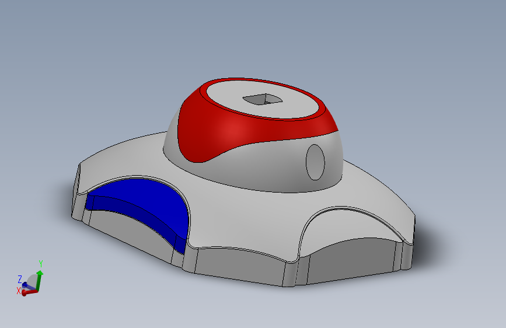Click the green Y axis arrow of the triad
506x328 pixels.
tap(39, 281)
